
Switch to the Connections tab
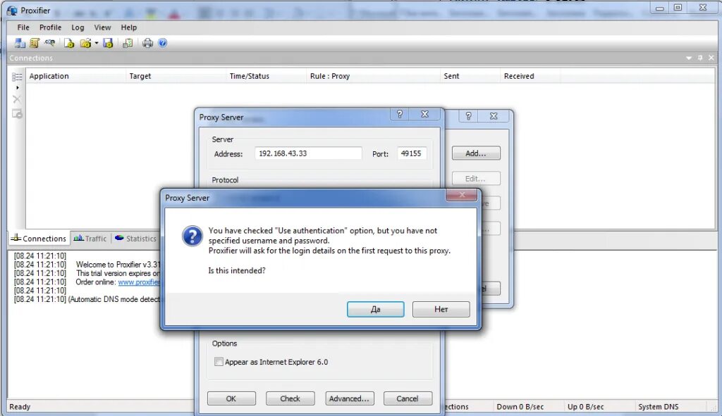(39, 239)
